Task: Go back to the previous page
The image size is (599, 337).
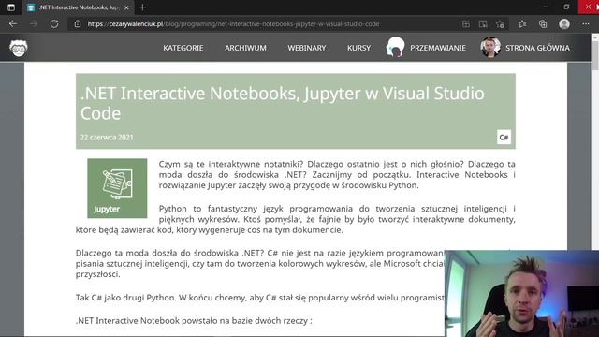Action: pyautogui.click(x=13, y=23)
